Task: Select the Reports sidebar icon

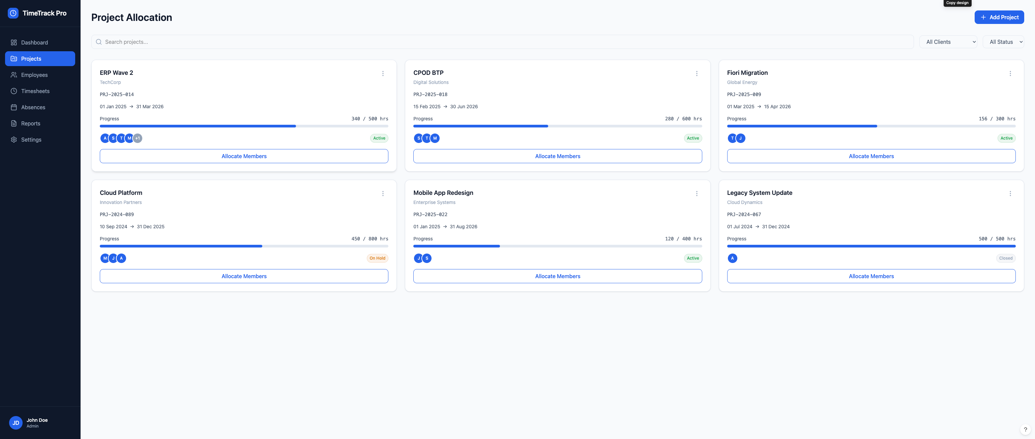Action: (x=14, y=123)
